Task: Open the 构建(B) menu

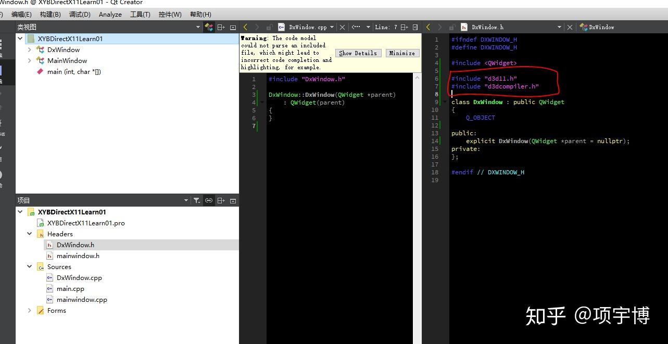Action: 50,15
